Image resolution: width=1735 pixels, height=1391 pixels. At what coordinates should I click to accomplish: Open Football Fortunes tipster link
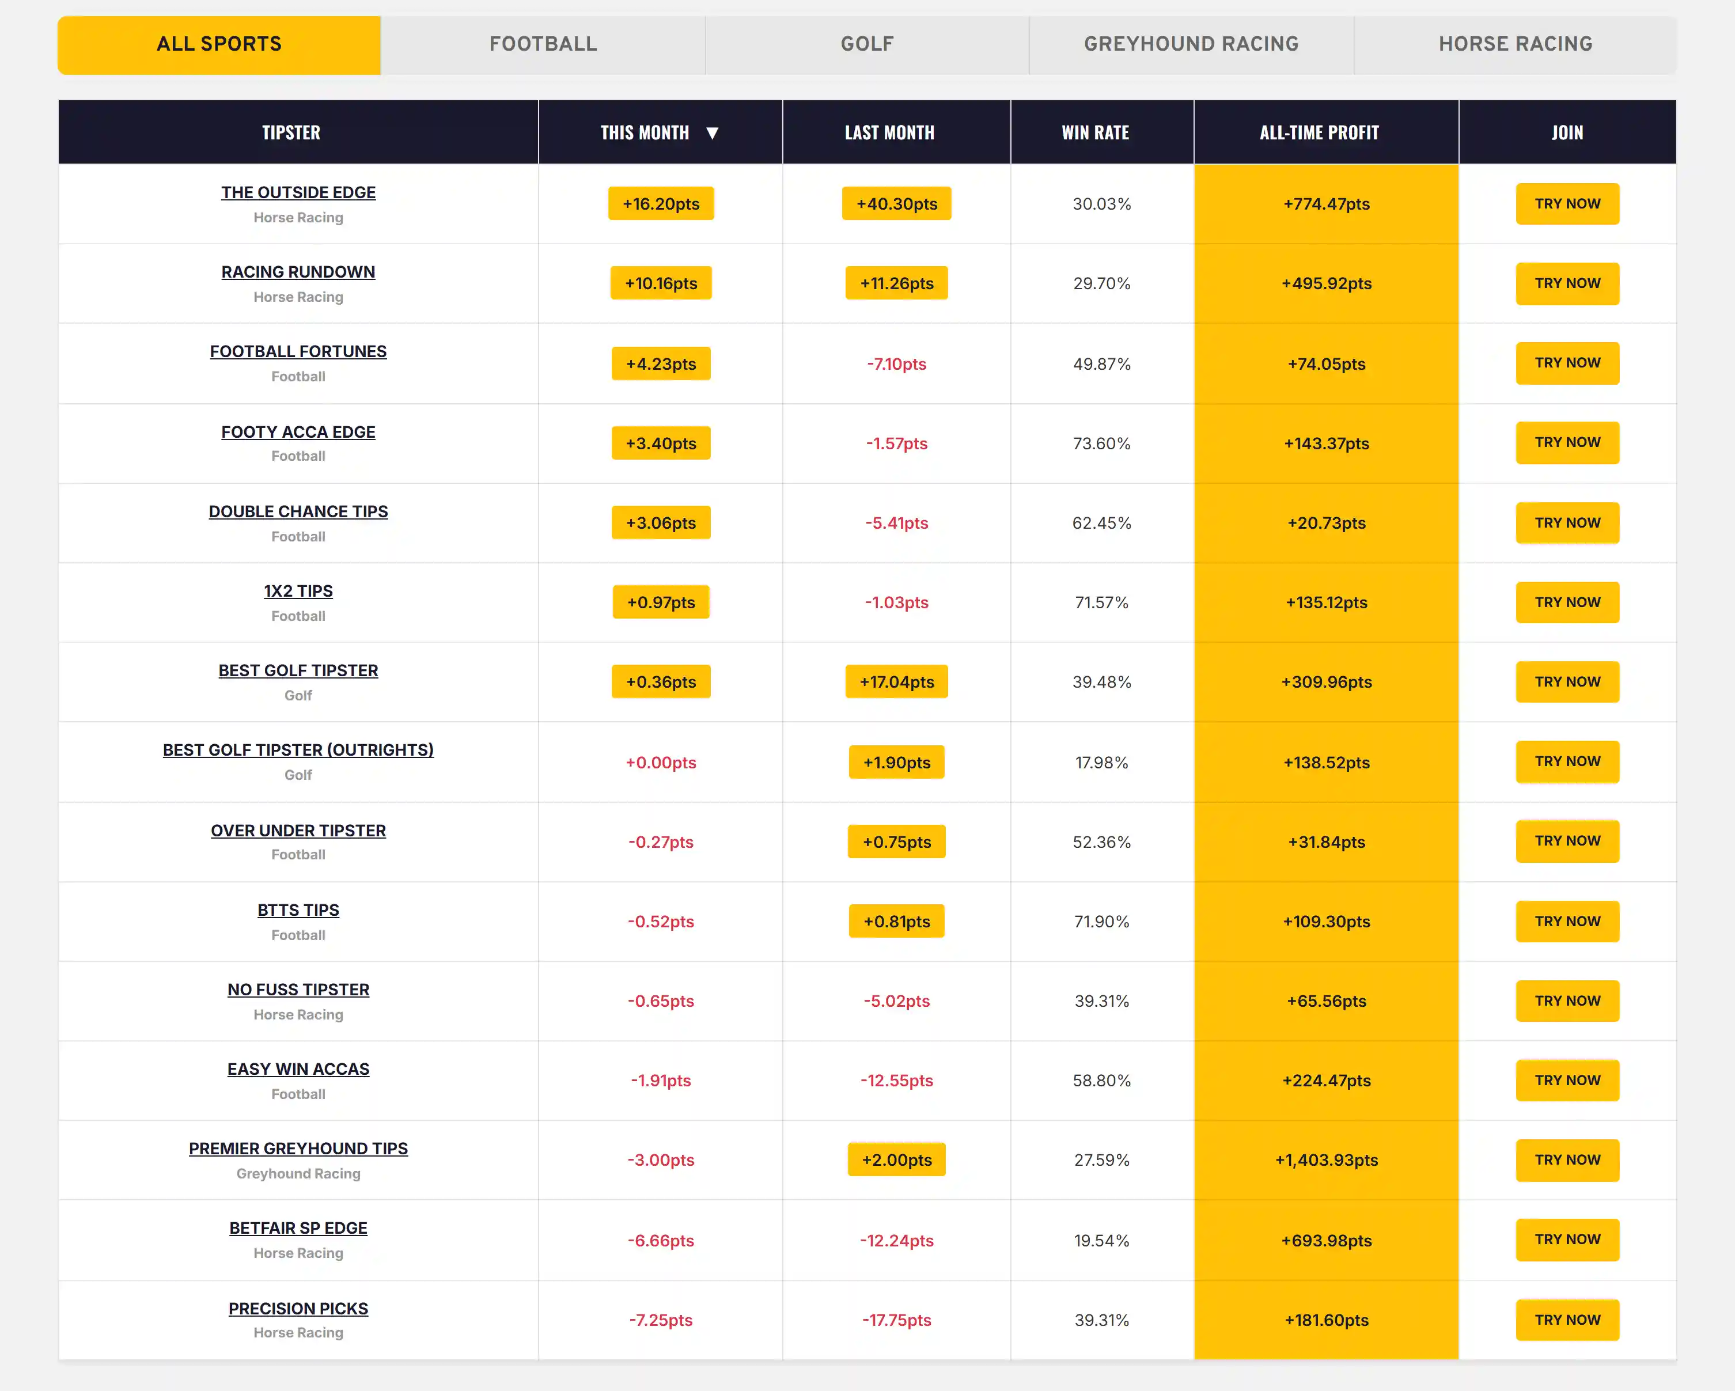(x=298, y=351)
